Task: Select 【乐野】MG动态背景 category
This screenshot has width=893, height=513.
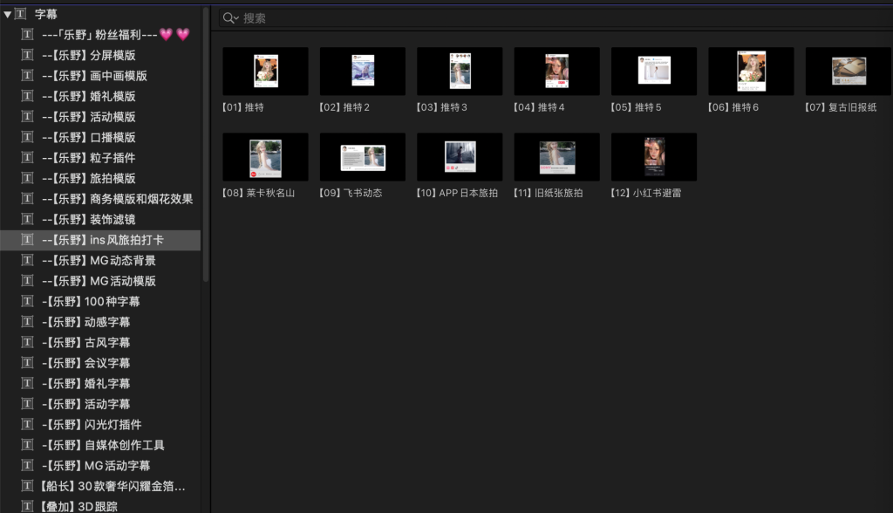Action: [100, 261]
